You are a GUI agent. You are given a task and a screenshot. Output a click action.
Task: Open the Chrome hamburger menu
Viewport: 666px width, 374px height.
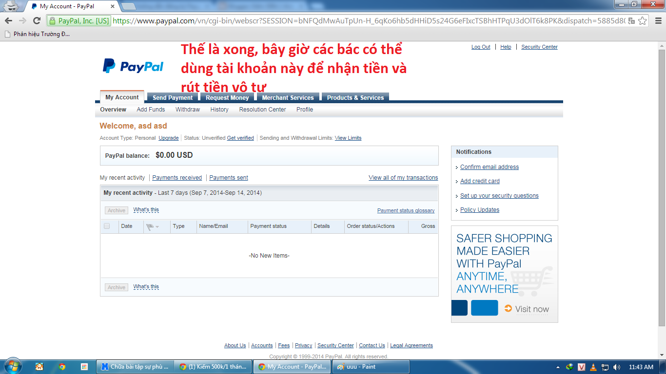coord(658,21)
